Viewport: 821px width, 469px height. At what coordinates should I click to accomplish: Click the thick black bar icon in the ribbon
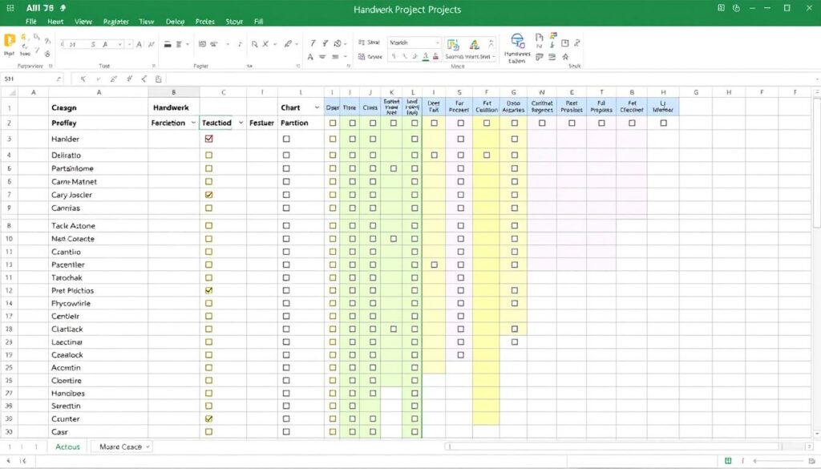pyautogui.click(x=168, y=44)
